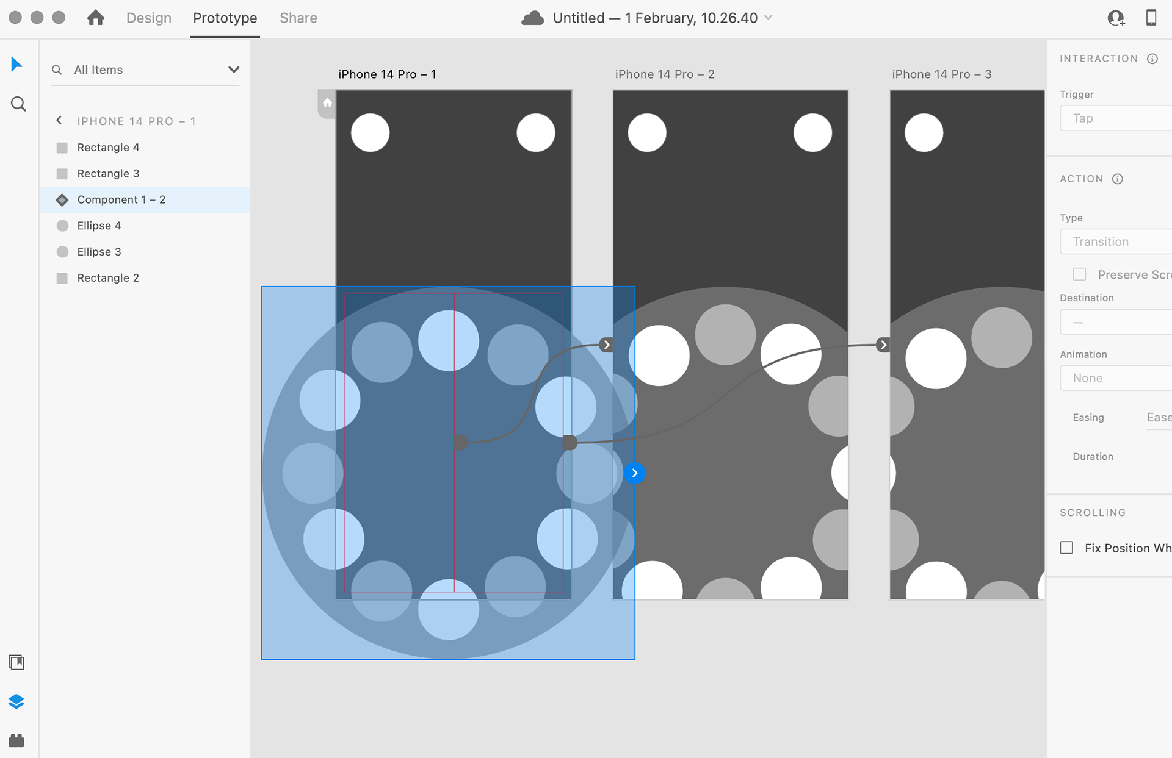This screenshot has height=758, width=1172.
Task: Open the Easing dropdown
Action: (1159, 418)
